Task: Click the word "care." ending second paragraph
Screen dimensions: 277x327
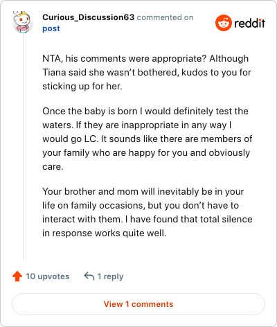Action: pos(53,167)
